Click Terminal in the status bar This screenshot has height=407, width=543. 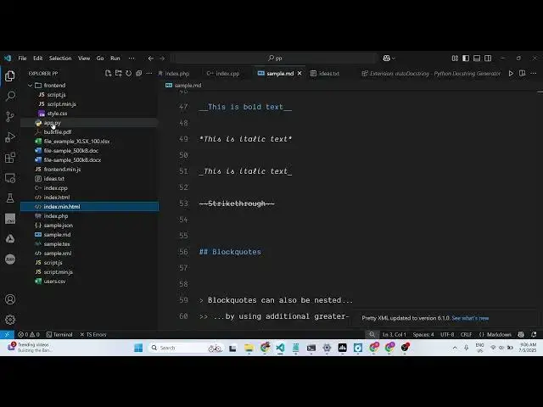point(59,334)
